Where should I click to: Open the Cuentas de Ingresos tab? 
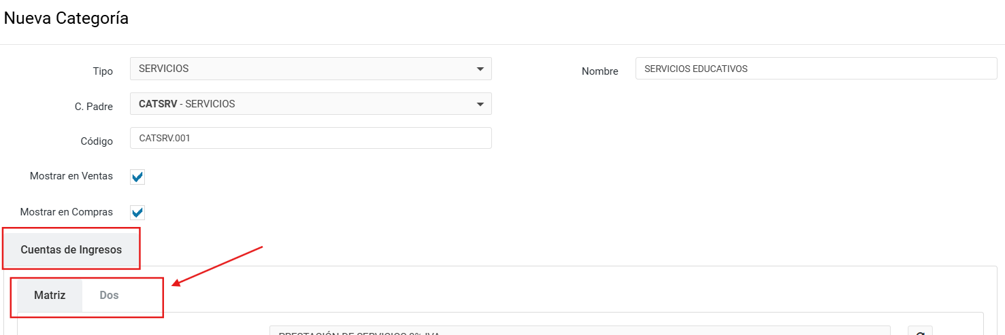click(x=71, y=249)
